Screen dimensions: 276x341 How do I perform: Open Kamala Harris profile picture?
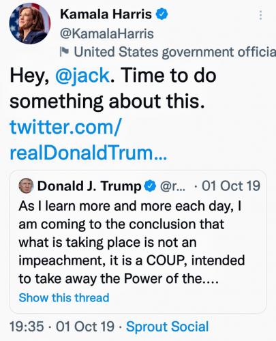pos(30,23)
